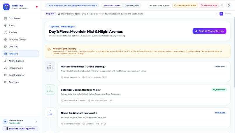This screenshot has height=133, width=235.
Task: Open the Welcome Breakfast & Group Briefing card
Action: tap(144, 71)
